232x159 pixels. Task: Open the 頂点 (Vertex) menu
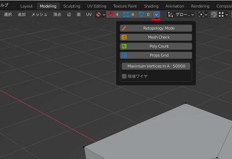pos(57,14)
